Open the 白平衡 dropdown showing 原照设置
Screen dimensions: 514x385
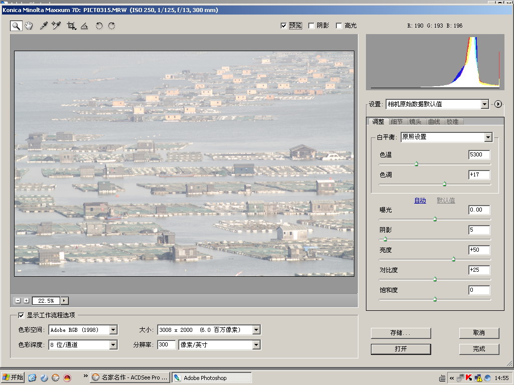[x=446, y=137]
